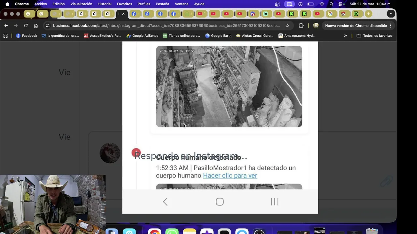Screen dimensions: 417x234
Task: Open a new tab with plus button
Action: pos(368,14)
